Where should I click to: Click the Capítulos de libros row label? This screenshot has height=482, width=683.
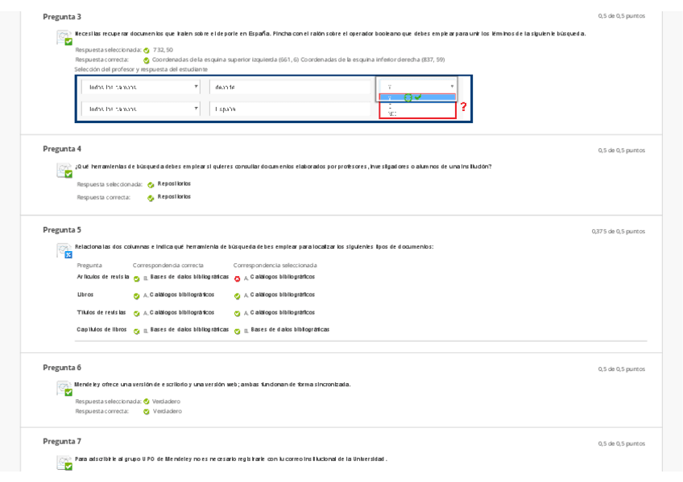coord(101,329)
